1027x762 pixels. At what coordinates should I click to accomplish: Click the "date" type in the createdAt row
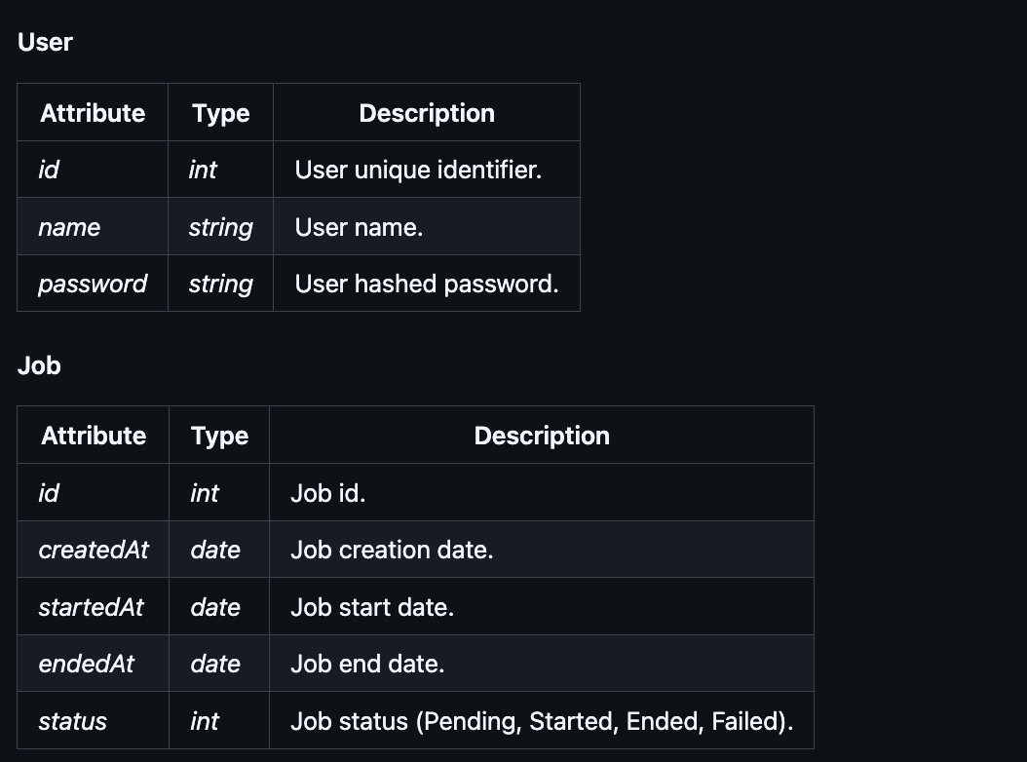tap(215, 550)
